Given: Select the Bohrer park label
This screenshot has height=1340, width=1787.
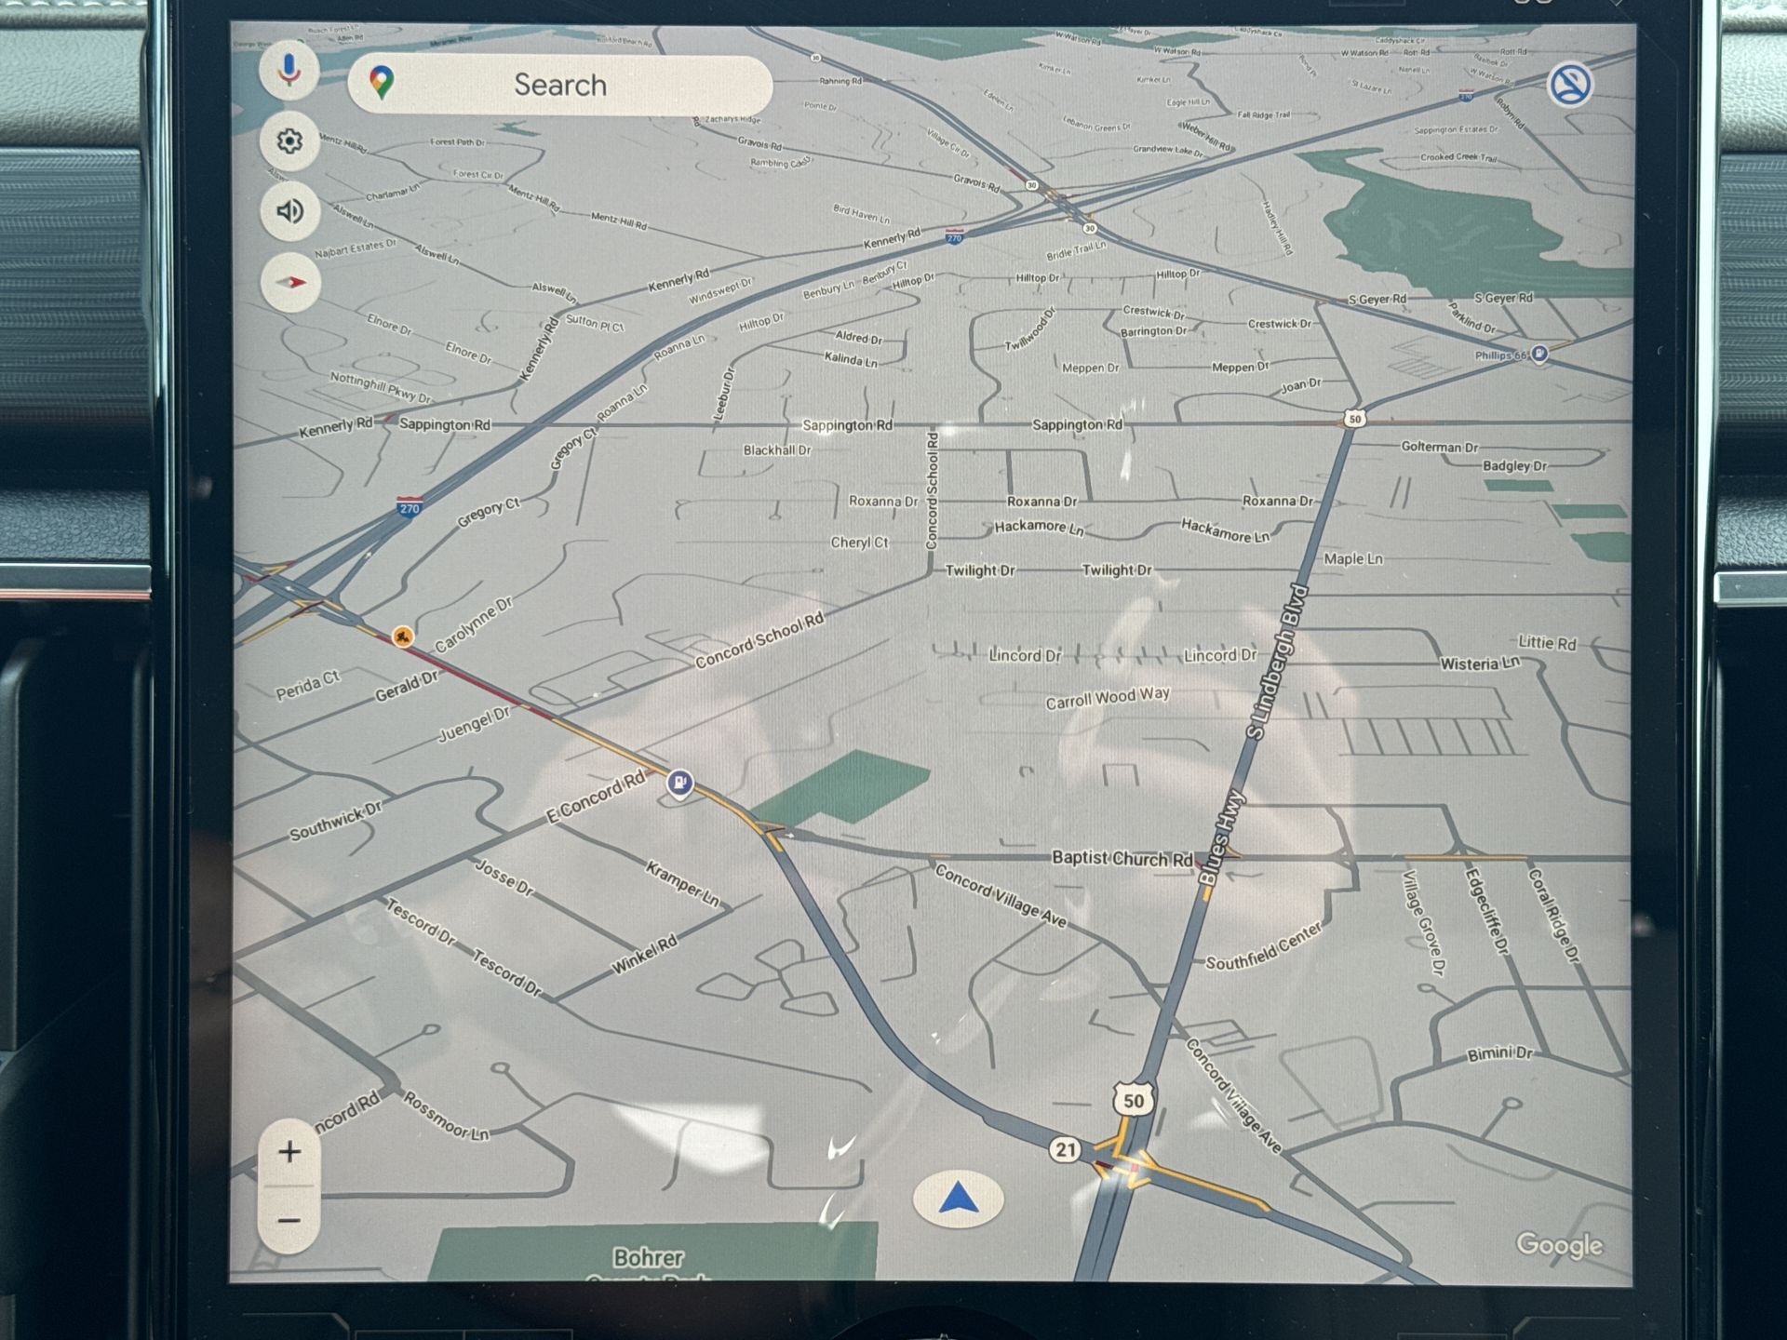Looking at the screenshot, I should (649, 1258).
